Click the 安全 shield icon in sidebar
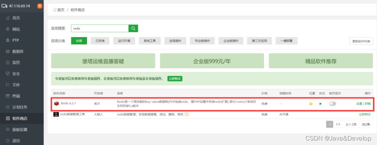The image size is (377, 145). coord(8,74)
